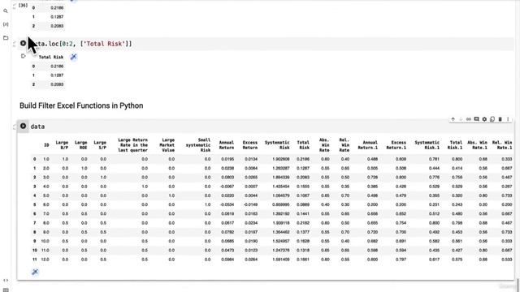
Task: Click the 'Small systematic Risk' column header
Action: click(198, 145)
